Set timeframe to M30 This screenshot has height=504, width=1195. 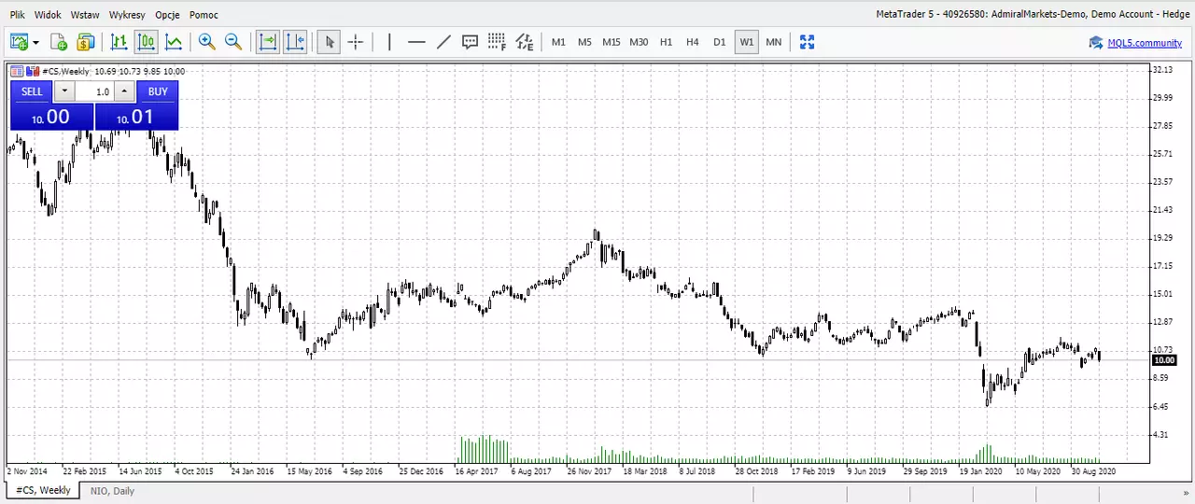click(x=639, y=42)
